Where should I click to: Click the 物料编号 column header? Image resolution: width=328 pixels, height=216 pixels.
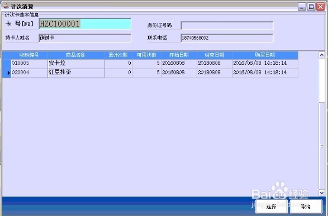point(29,55)
